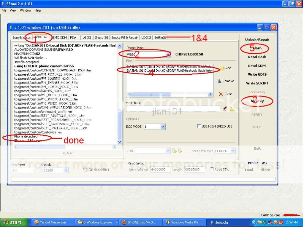
Task: Open the Windows Start button
Action: (x=14, y=222)
